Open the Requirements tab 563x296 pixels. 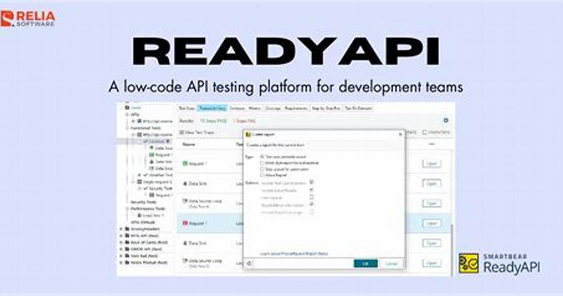coord(296,108)
